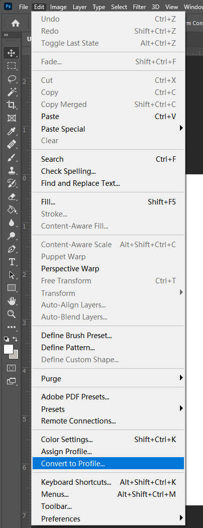Select the Pen tool

tap(12, 249)
